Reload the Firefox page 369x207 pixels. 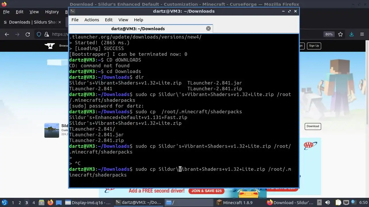click(x=28, y=34)
